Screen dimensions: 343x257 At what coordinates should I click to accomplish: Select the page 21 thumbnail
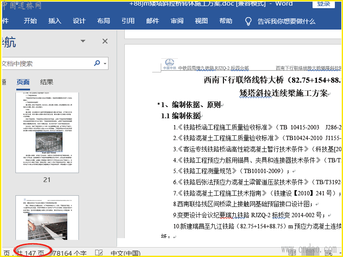pos(47,132)
